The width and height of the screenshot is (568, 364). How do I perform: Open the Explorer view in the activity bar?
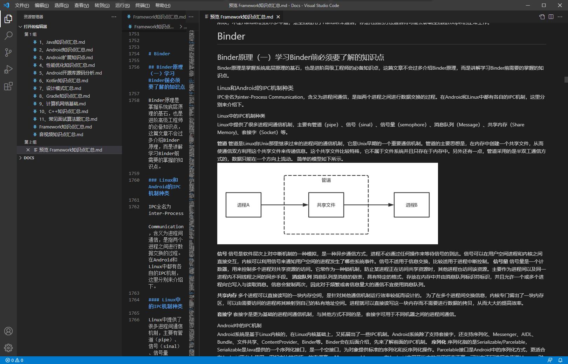pos(8,19)
